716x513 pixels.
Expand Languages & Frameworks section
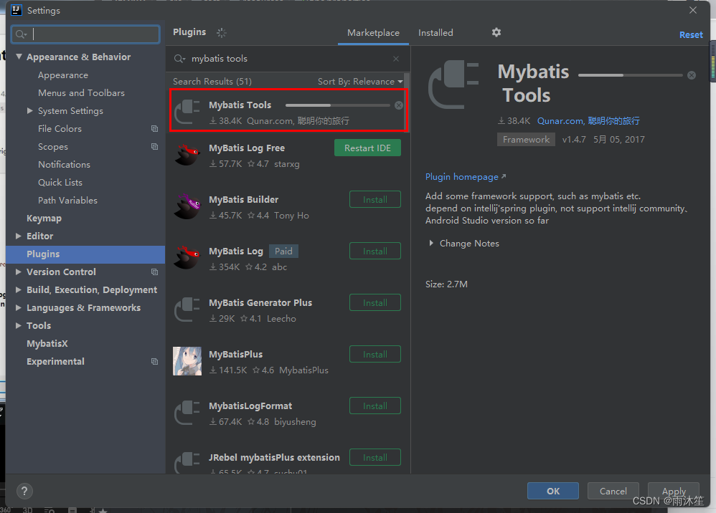pyautogui.click(x=19, y=308)
